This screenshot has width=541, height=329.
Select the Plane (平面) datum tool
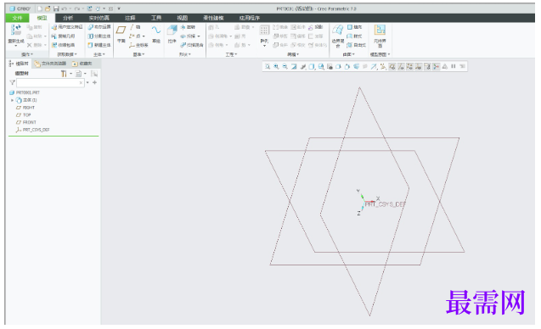pyautogui.click(x=121, y=33)
